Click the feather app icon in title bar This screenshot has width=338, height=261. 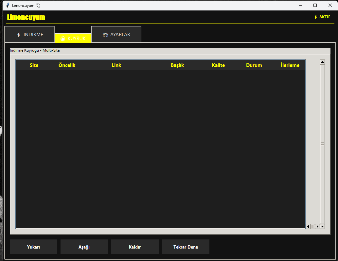coord(8,5)
